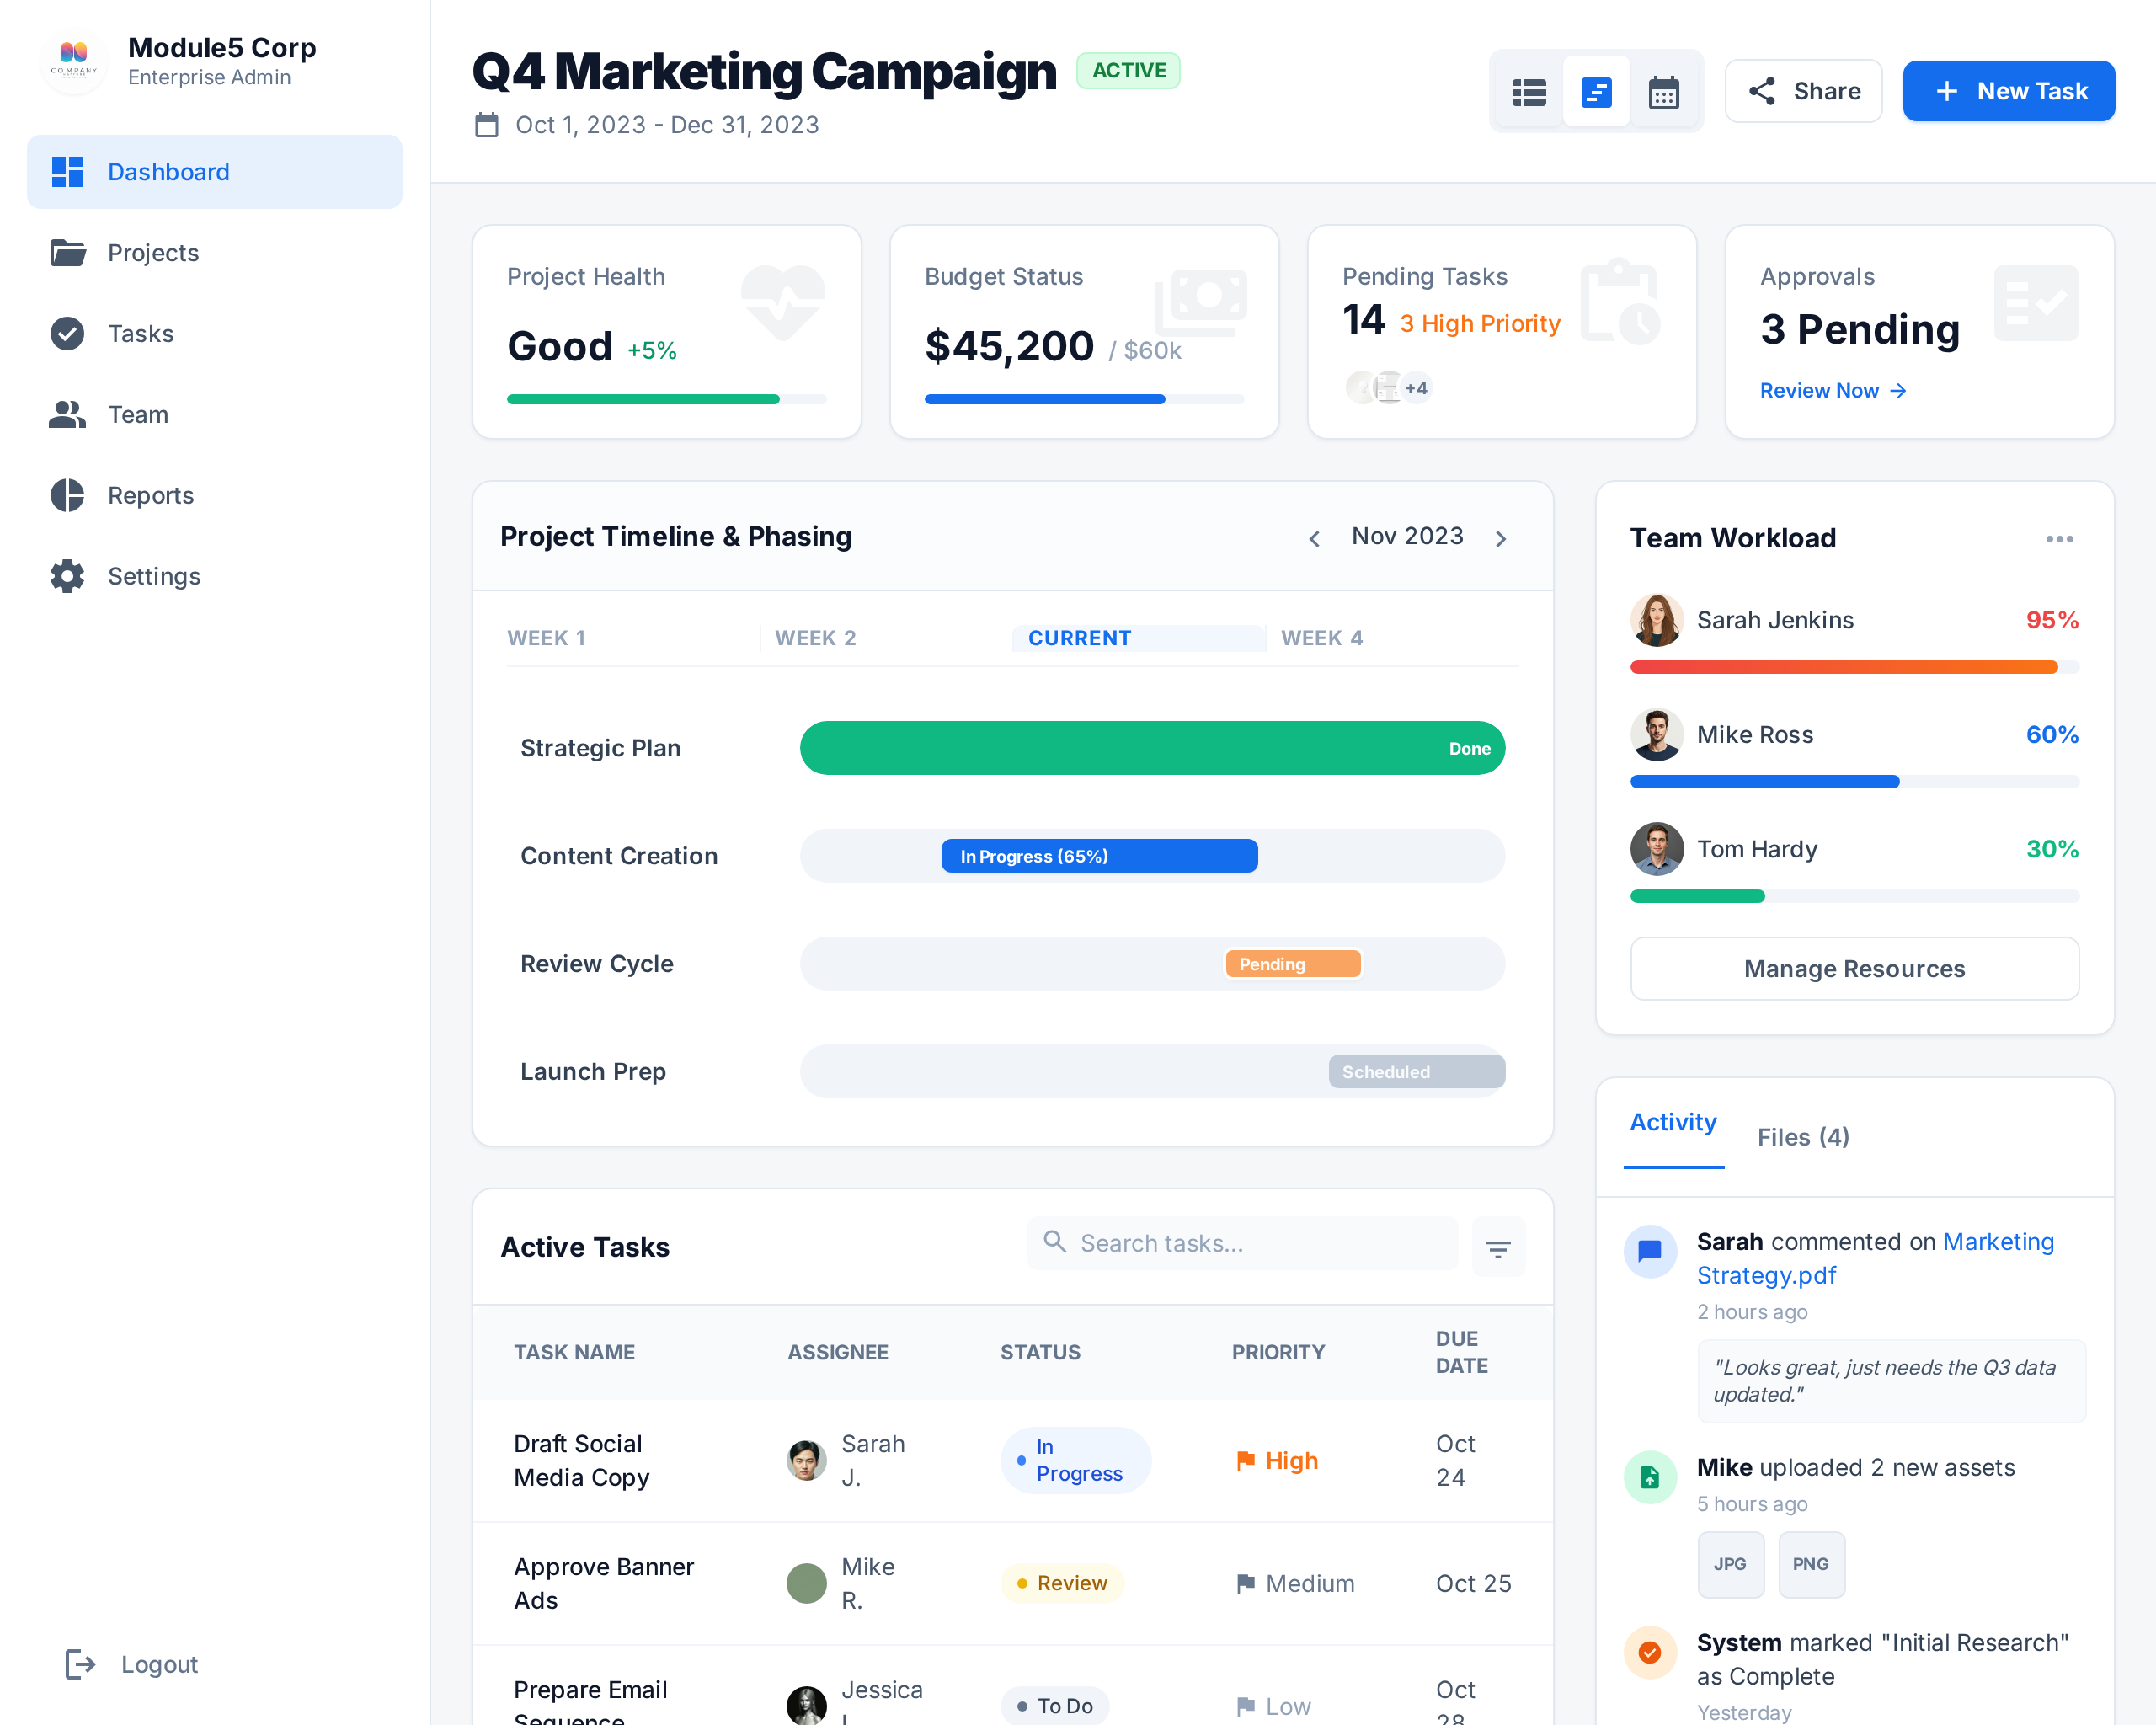2156x1725 pixels.
Task: Click Mike Ross avatar
Action: [1656, 735]
